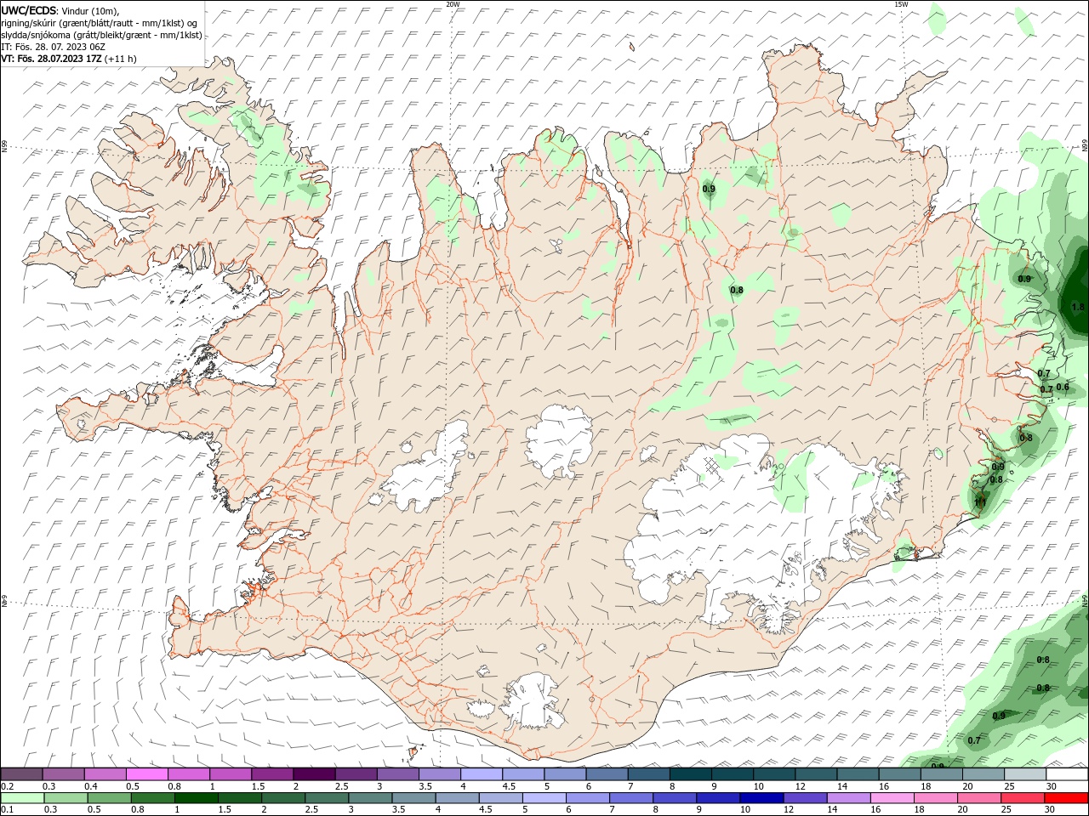Viewport: 1089px width, 816px height.
Task: Pick the rain-scale swatch at 2
Action: click(x=283, y=798)
